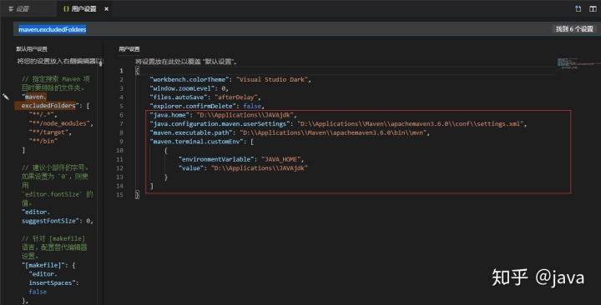This screenshot has height=305, width=601.
Task: Click the "**/node_modules" entry in default settings
Action: [59, 123]
